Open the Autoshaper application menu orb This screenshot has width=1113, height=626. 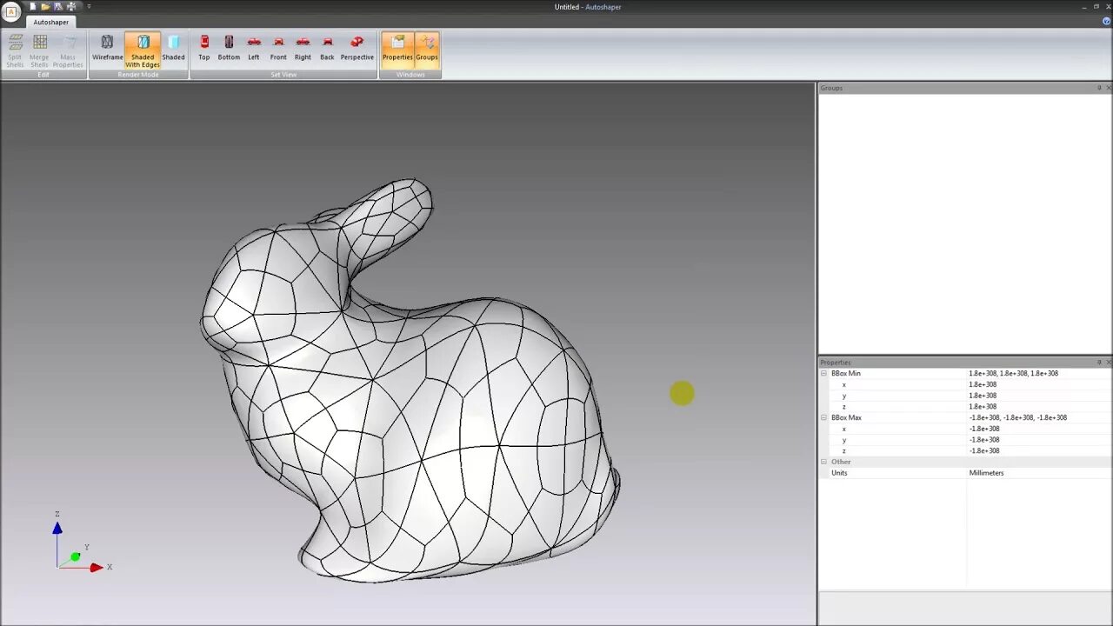coord(11,11)
